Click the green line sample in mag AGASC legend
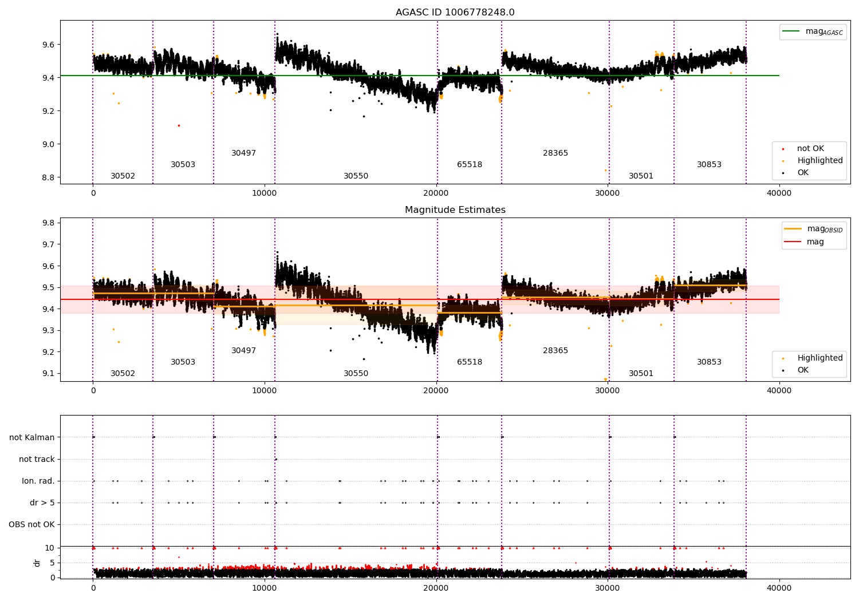This screenshot has height=601, width=859. (x=791, y=31)
